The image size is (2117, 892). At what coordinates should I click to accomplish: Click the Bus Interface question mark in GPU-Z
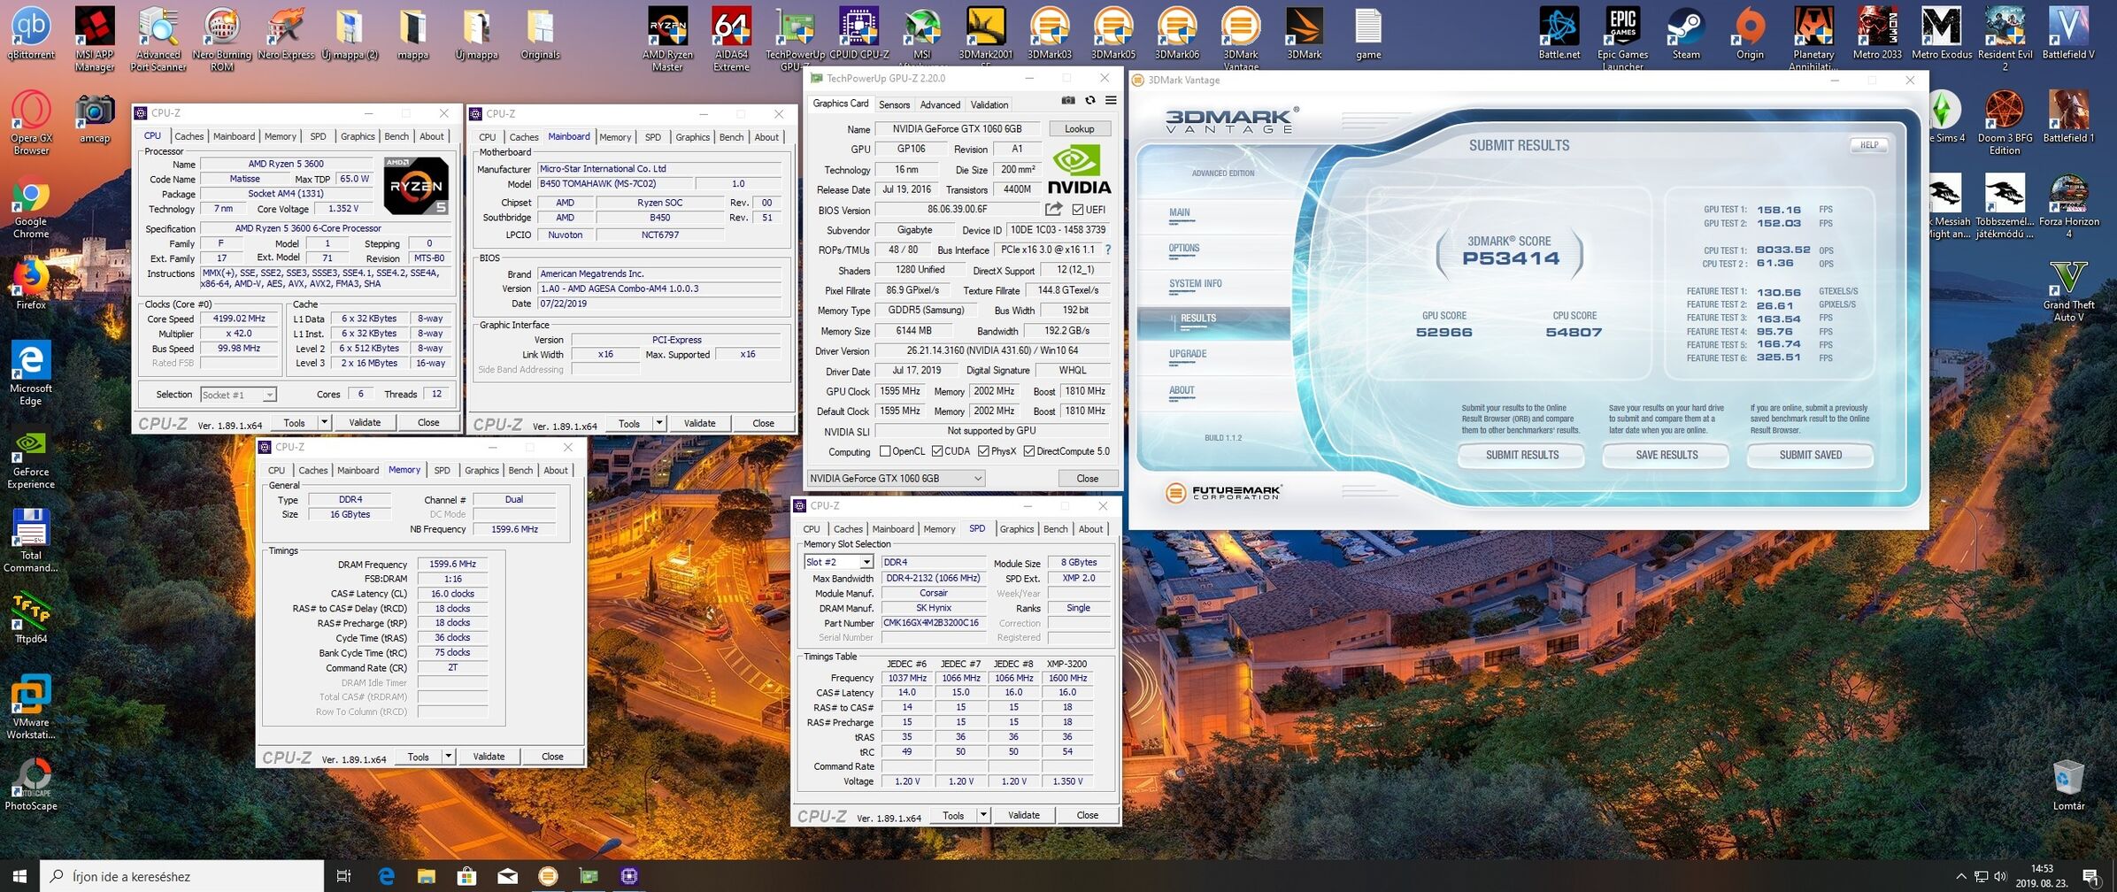coord(1107,250)
